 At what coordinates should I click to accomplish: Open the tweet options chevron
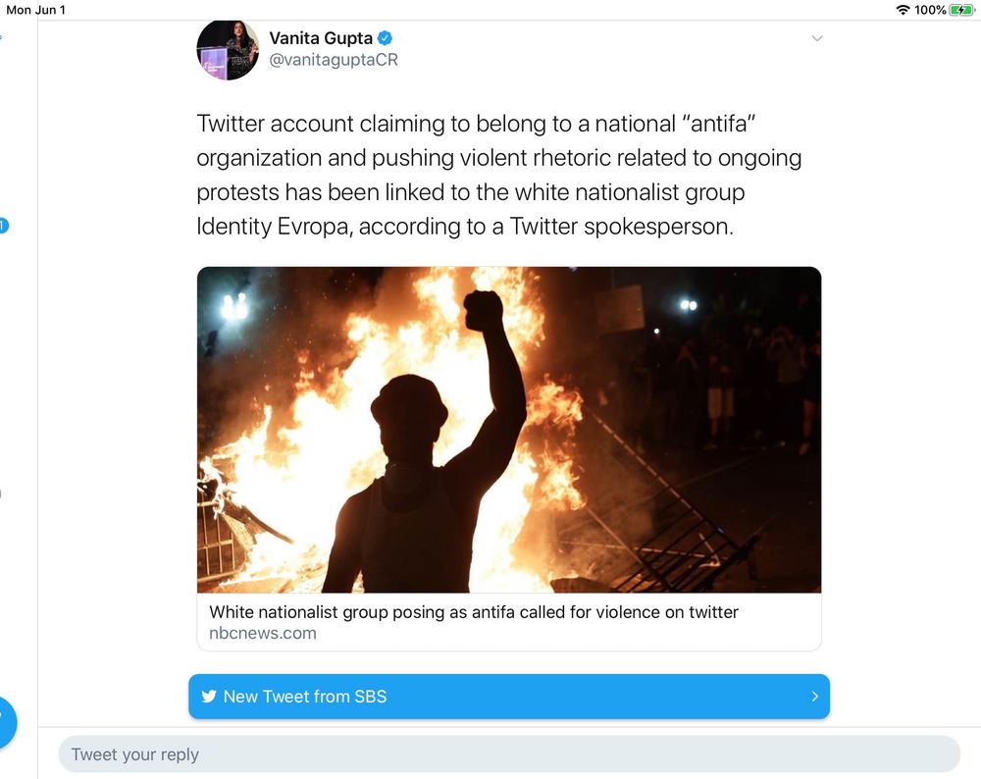coord(817,38)
